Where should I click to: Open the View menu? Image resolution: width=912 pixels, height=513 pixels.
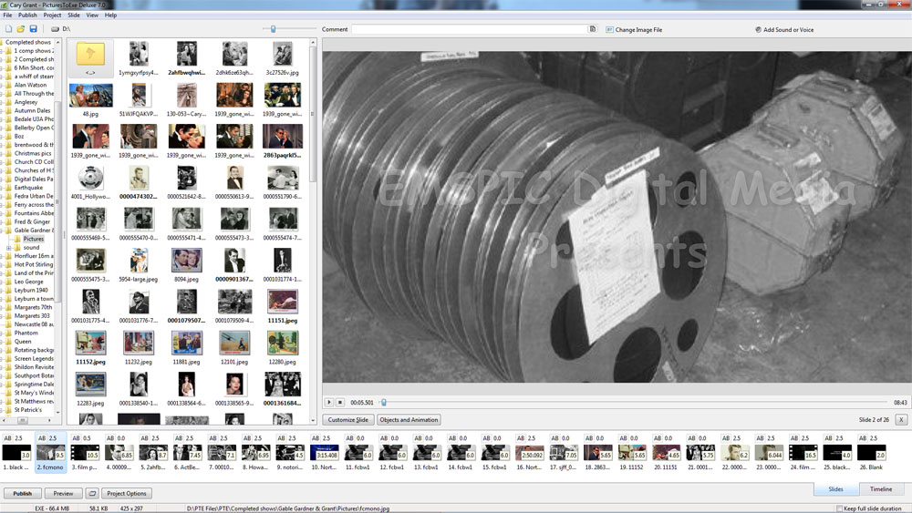coord(92,15)
